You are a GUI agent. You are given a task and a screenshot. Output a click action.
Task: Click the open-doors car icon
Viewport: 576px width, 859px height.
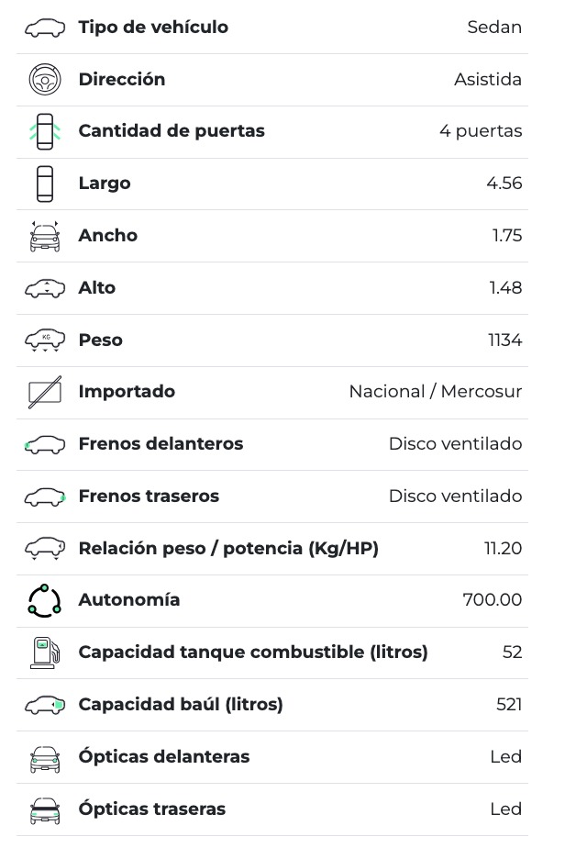pos(44,131)
